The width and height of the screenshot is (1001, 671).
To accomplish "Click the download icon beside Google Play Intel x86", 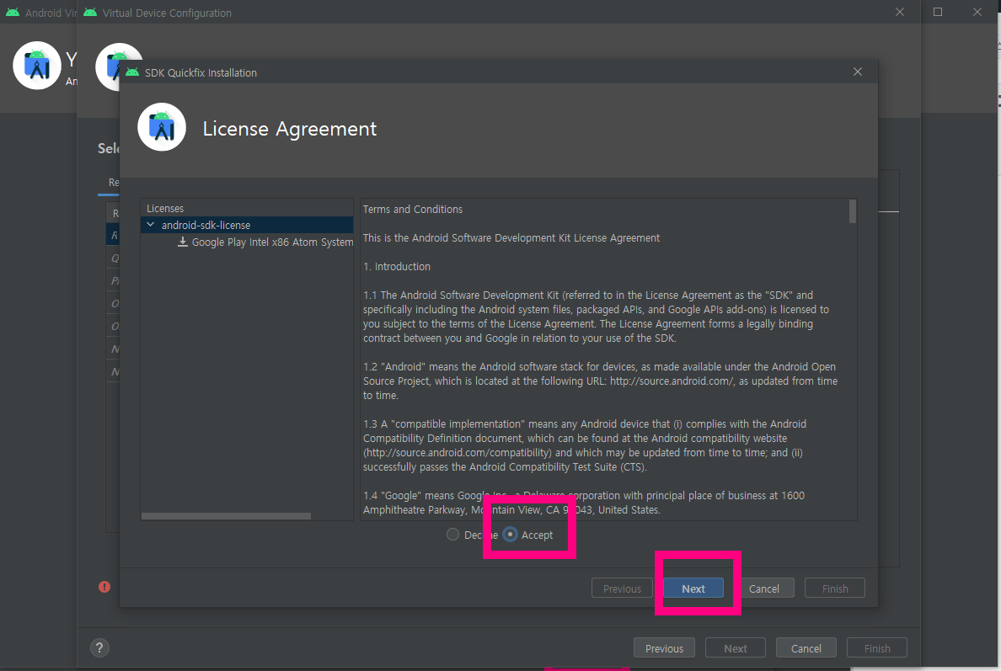I will pos(183,242).
